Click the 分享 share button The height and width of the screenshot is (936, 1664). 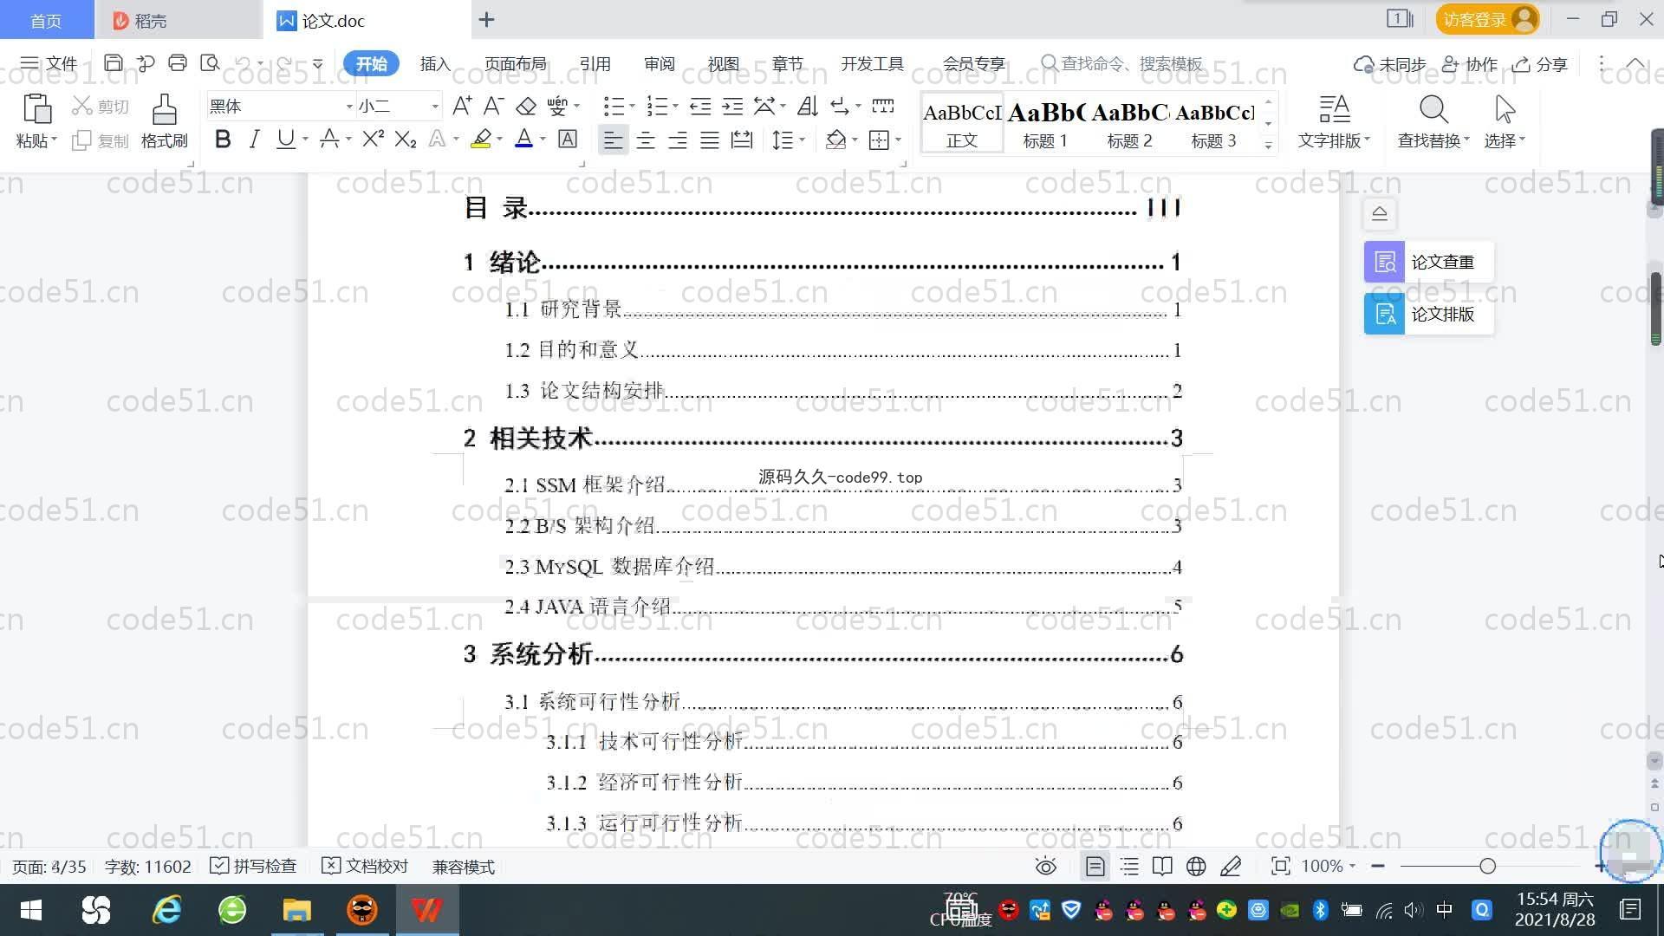tap(1541, 64)
